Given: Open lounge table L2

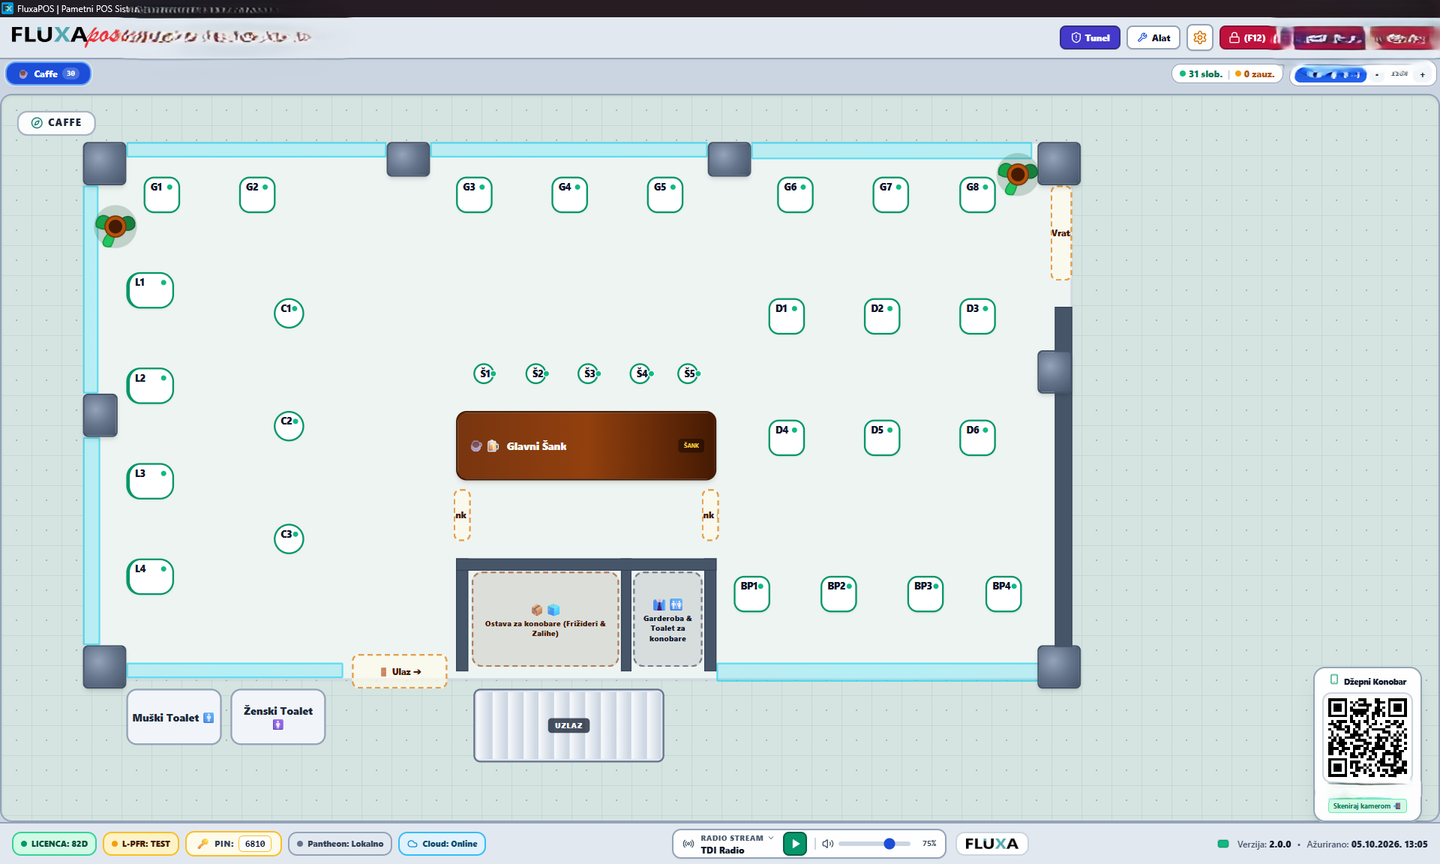Looking at the screenshot, I should 150,386.
